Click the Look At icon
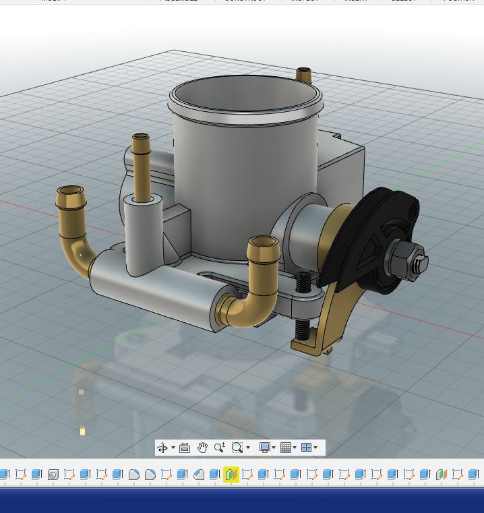The width and height of the screenshot is (484, 513). (185, 447)
